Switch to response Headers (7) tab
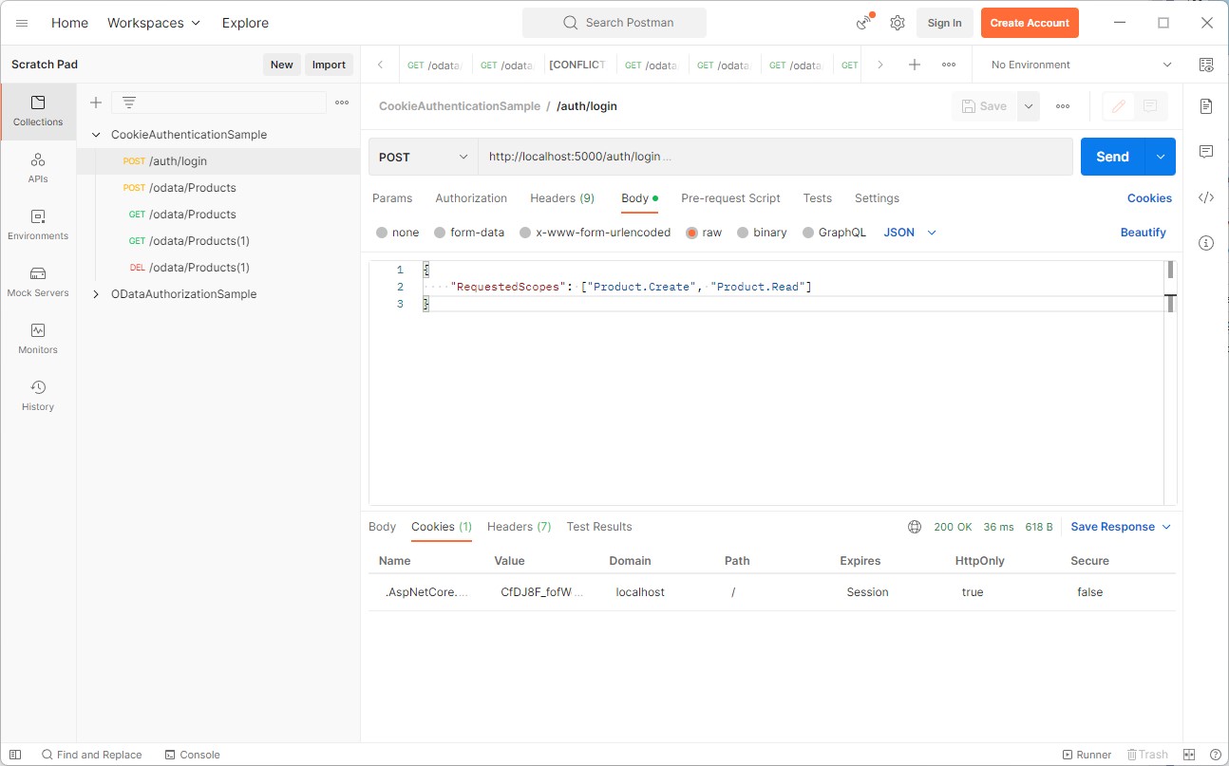The height and width of the screenshot is (766, 1229). tap(519, 527)
